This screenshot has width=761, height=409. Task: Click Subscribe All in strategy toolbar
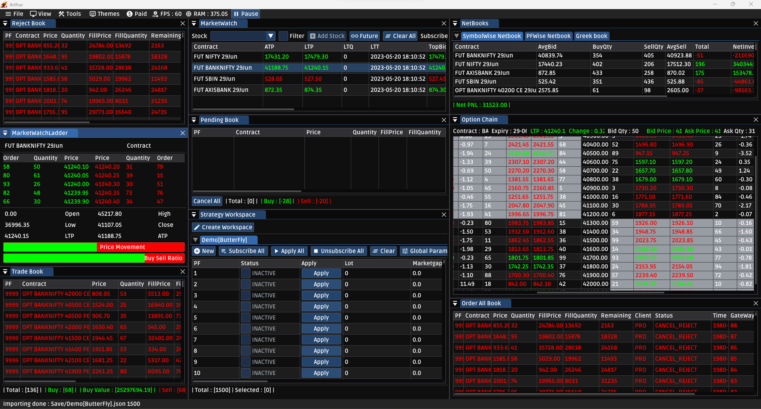click(x=243, y=251)
